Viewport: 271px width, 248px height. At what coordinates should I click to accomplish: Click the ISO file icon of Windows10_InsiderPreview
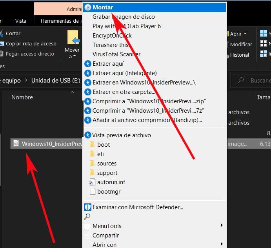tap(16, 144)
